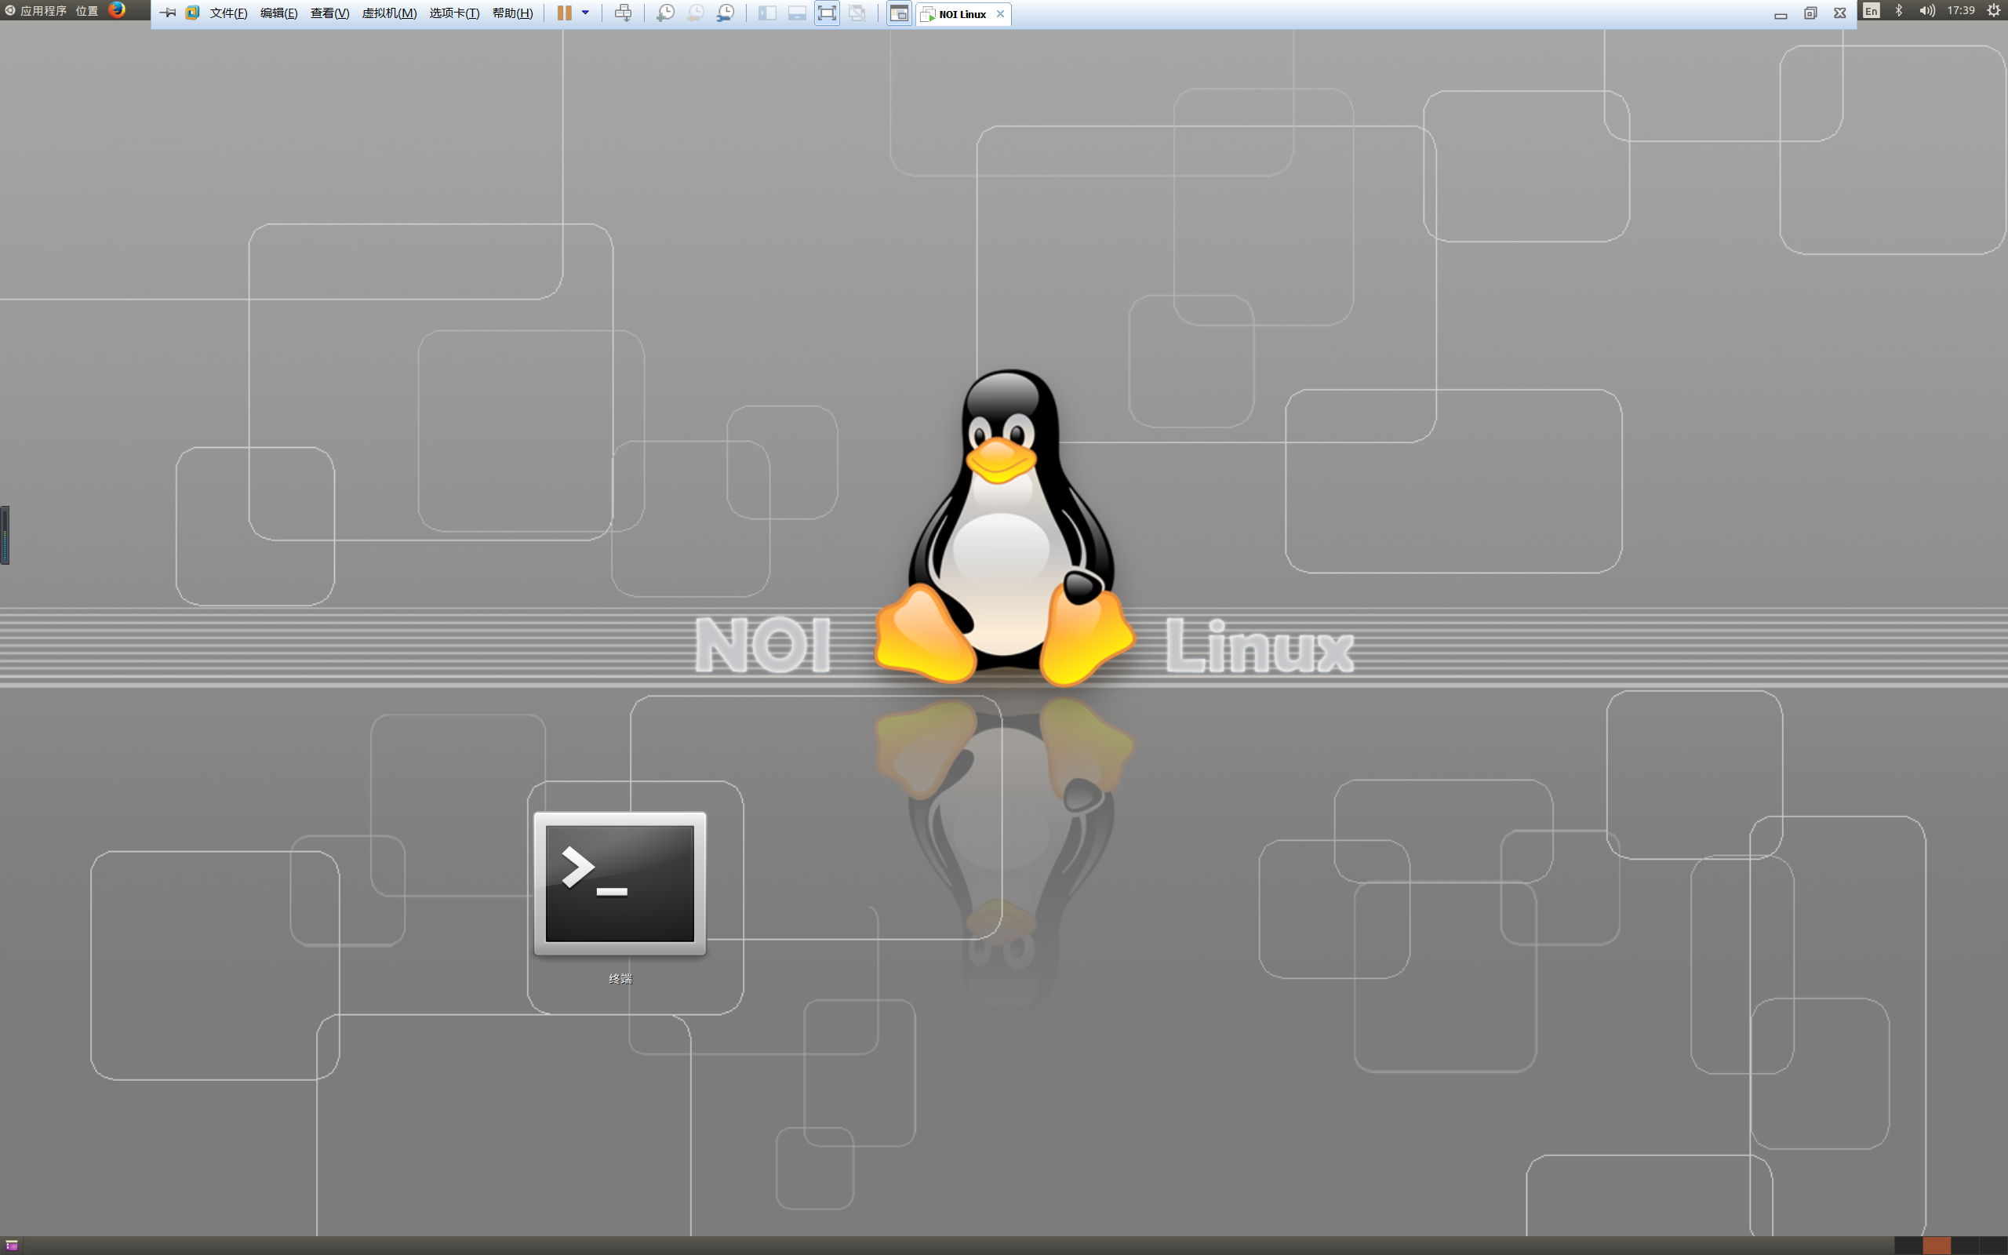The height and width of the screenshot is (1255, 2008).
Task: Open the snapshot manager icon
Action: [x=726, y=13]
